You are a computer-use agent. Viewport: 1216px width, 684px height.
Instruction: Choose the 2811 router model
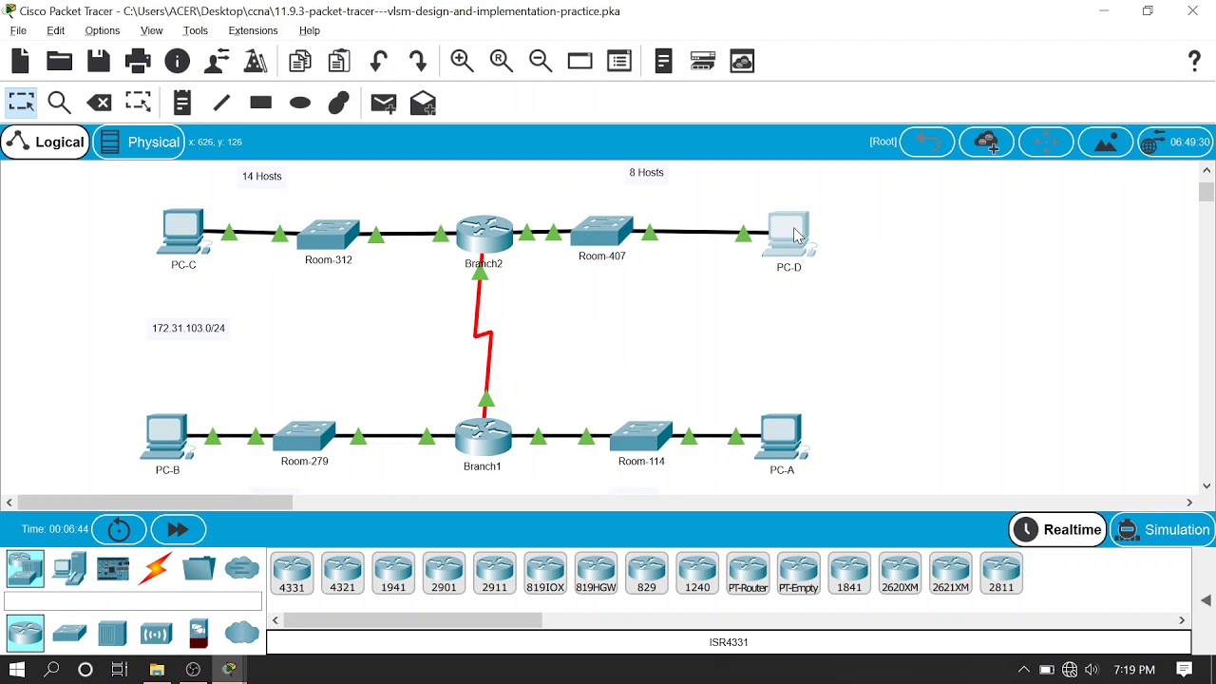coord(1001,574)
